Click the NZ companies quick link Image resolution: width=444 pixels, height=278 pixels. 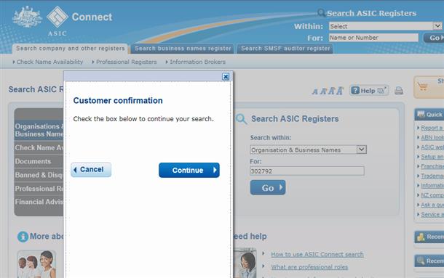[x=432, y=195]
